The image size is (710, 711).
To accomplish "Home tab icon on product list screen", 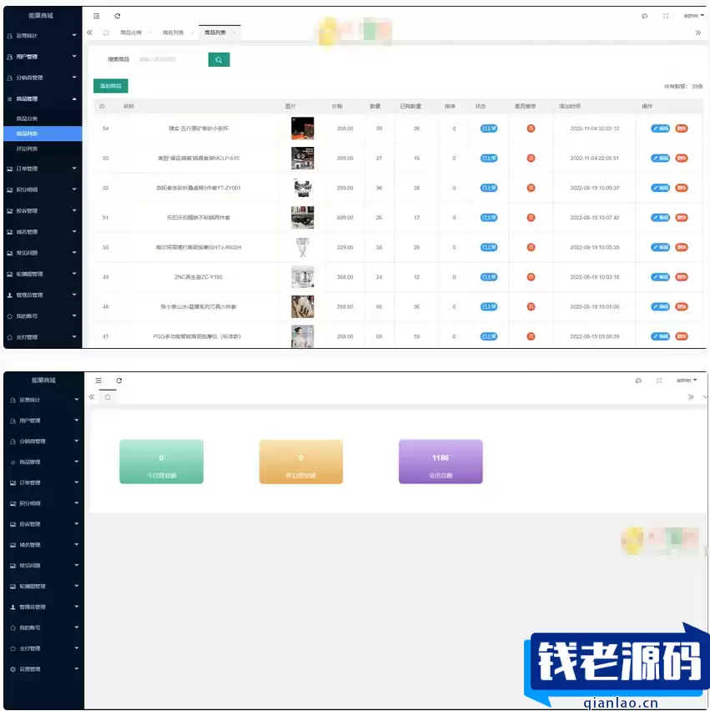I will coord(106,33).
